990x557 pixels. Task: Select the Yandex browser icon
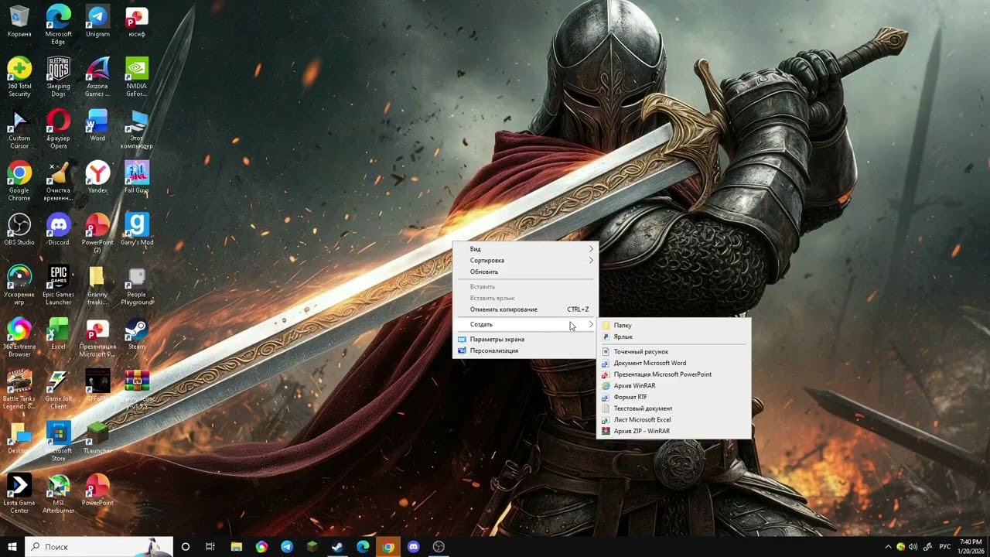click(x=97, y=178)
